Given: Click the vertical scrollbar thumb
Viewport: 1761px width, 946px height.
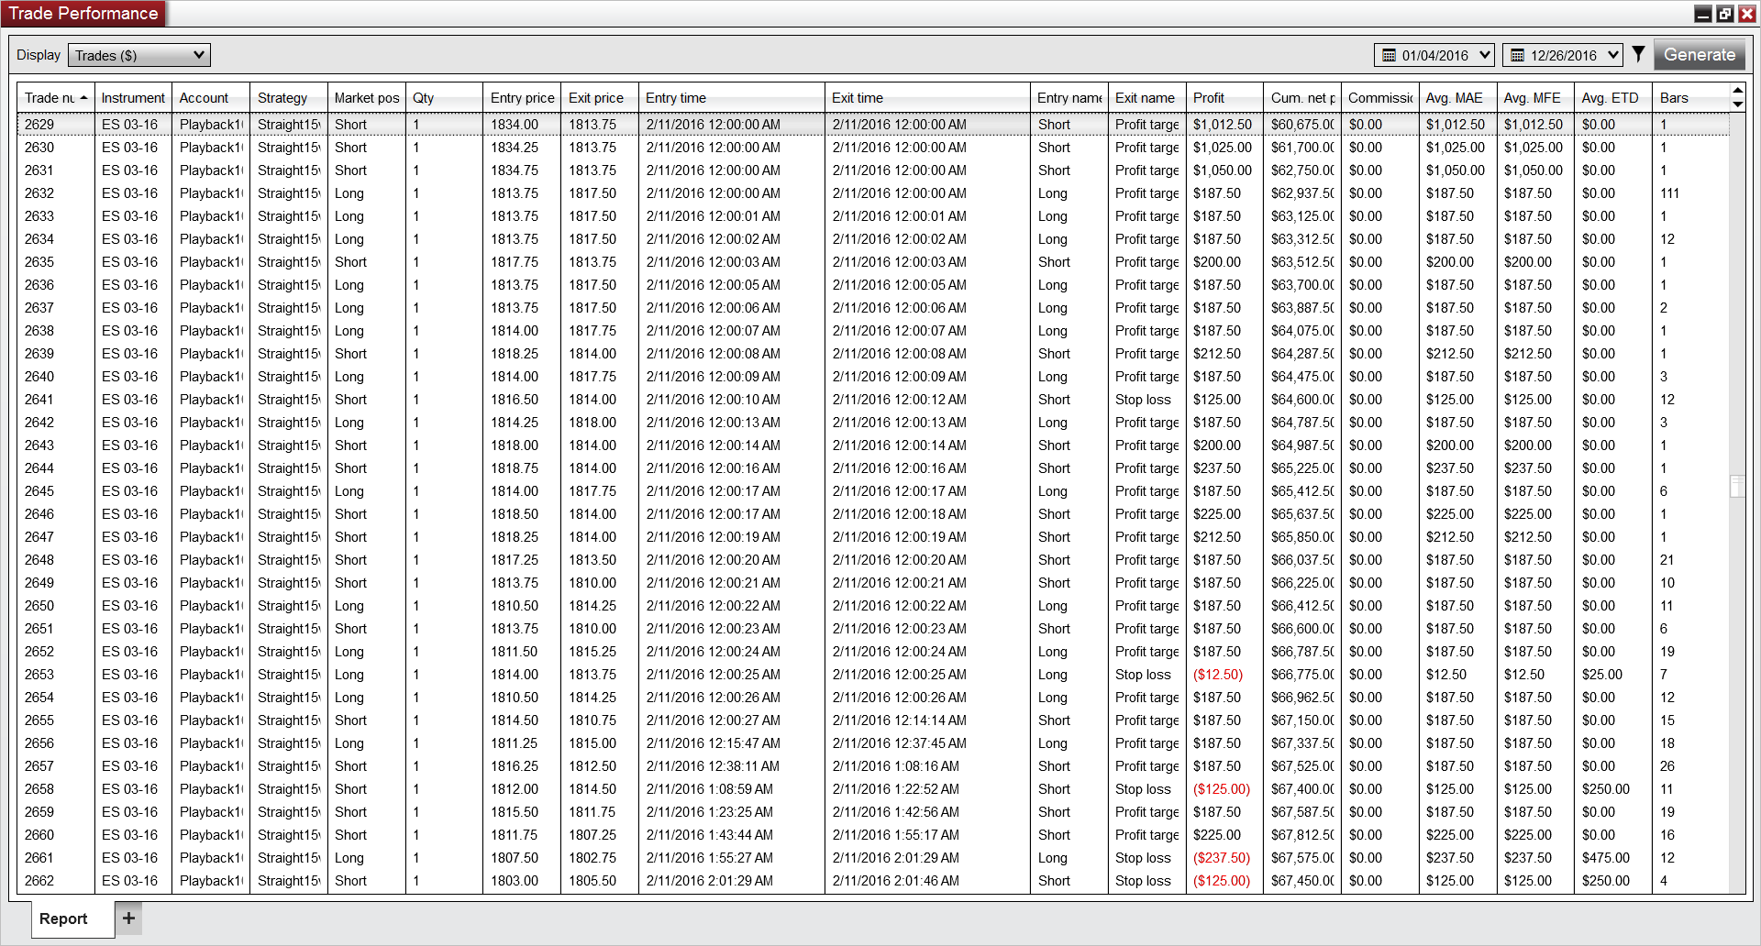Looking at the screenshot, I should click(1737, 485).
